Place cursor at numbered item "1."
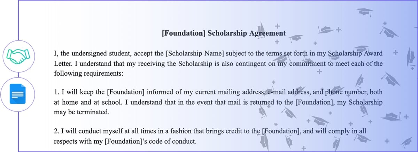Viewport: 418px width, 152px height. tap(56, 92)
